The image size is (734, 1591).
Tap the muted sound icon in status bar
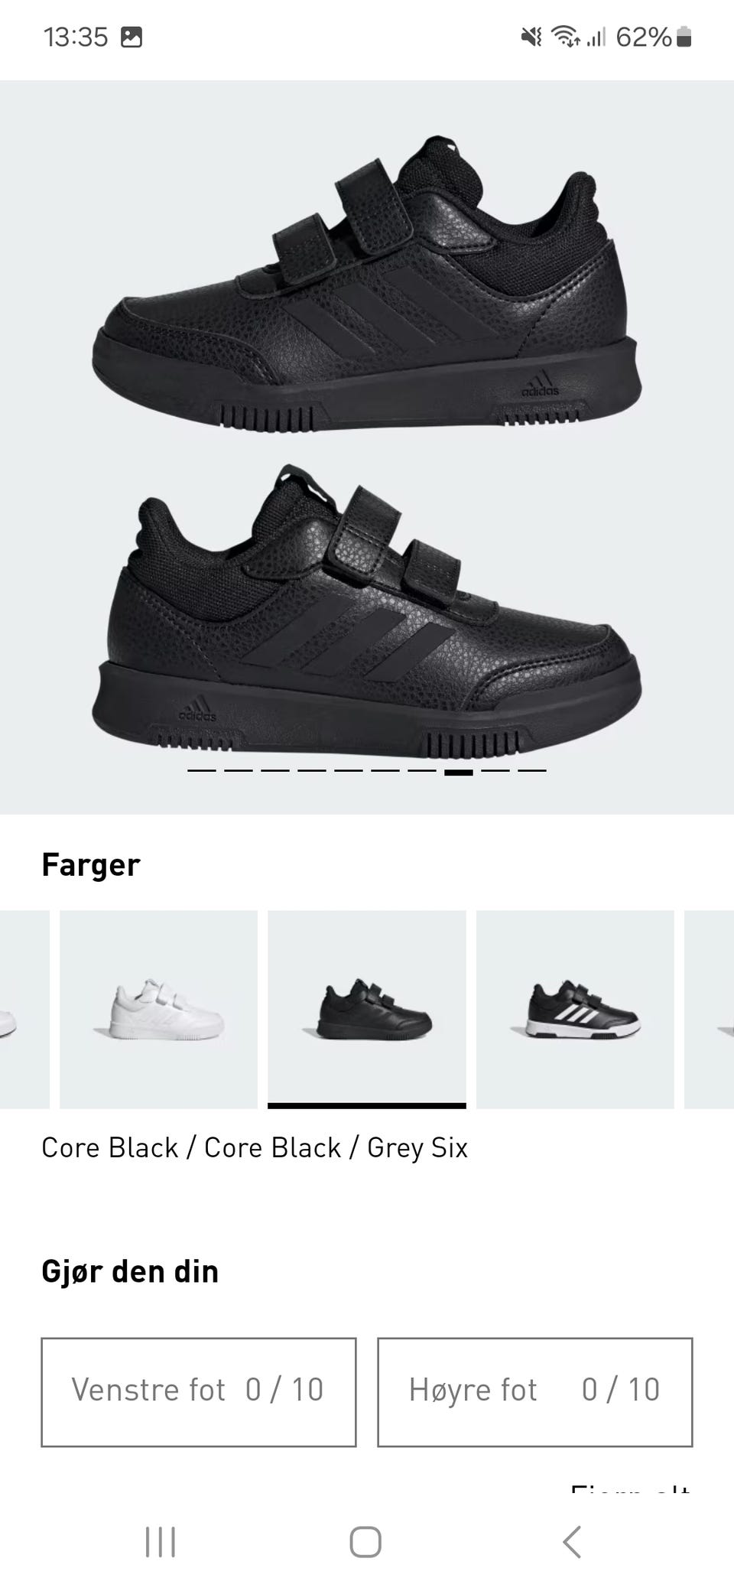pyautogui.click(x=531, y=36)
